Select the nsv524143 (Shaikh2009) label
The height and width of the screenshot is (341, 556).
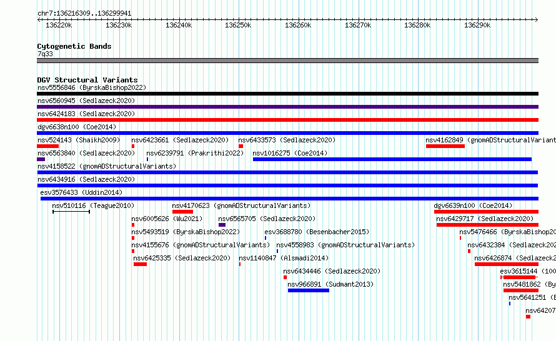[79, 140]
